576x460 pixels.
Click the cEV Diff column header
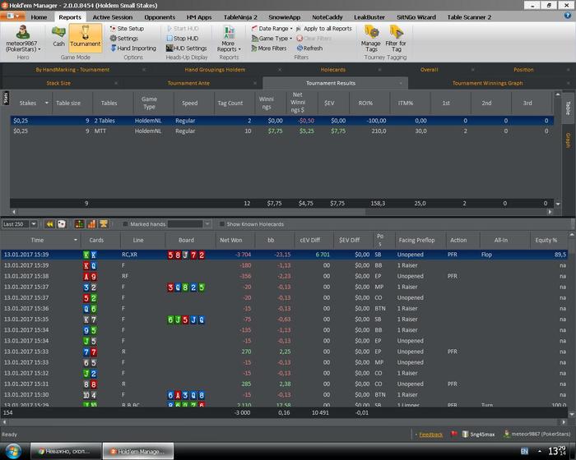coord(310,240)
